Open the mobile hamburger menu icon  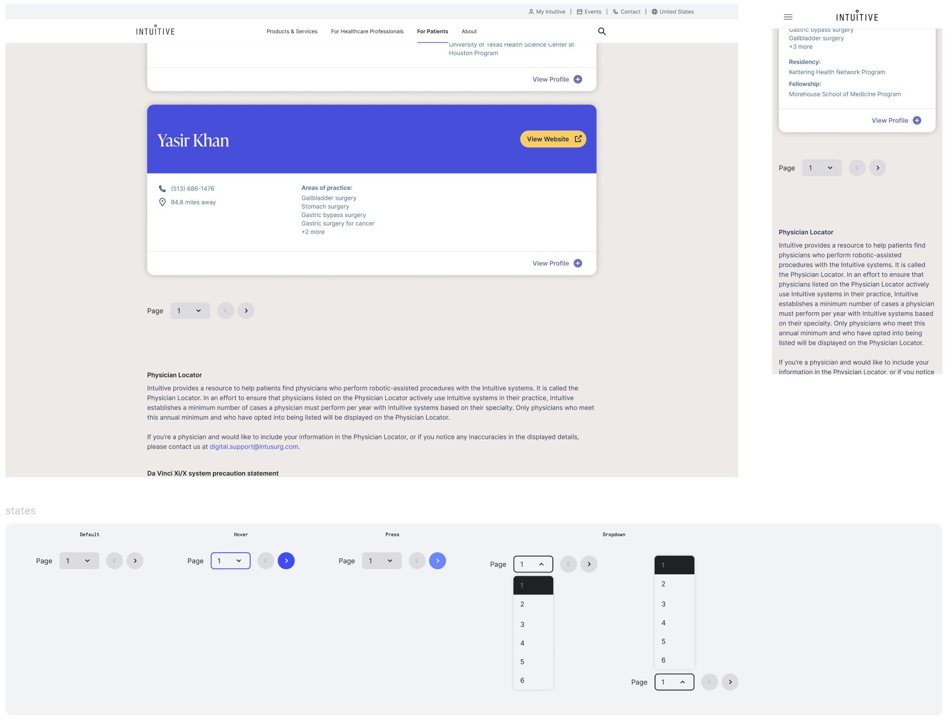tap(788, 17)
